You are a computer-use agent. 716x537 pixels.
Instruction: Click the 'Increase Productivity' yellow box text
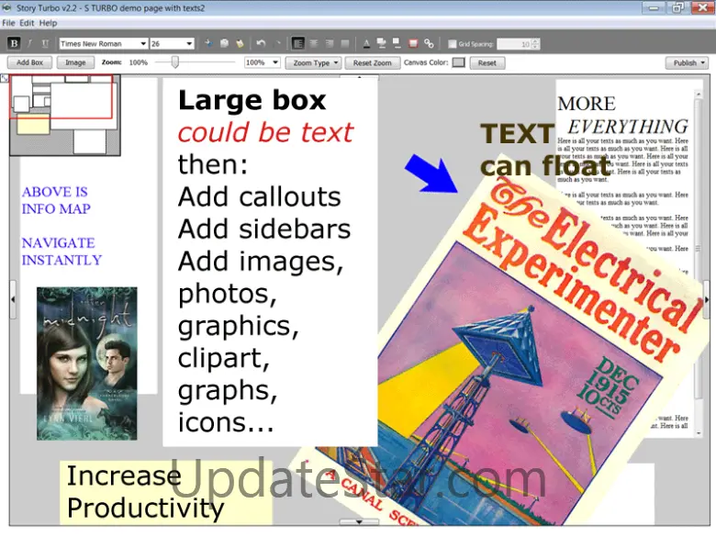[x=145, y=492]
